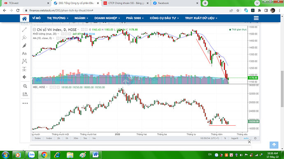Open the THỊ TRƯỜNG dropdown menu
The width and height of the screenshot is (284, 159).
(58, 18)
